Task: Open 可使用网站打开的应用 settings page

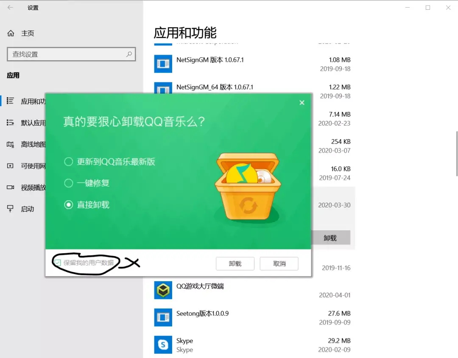Action: pos(34,166)
